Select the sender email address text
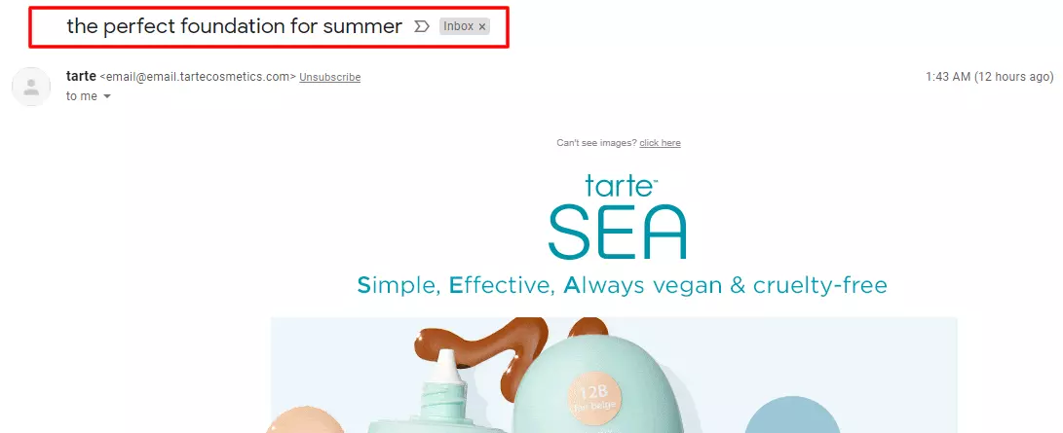 pyautogui.click(x=198, y=77)
